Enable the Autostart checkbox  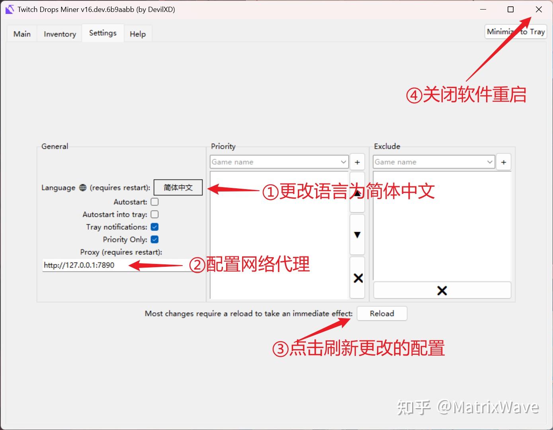coord(155,202)
